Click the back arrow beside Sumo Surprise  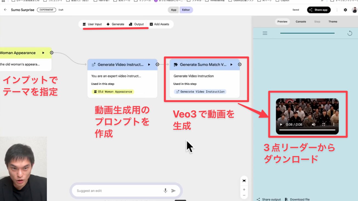click(5, 10)
